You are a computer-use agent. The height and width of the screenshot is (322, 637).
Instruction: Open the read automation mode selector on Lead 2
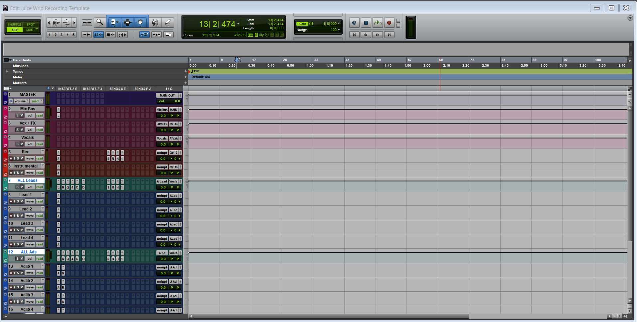39,215
